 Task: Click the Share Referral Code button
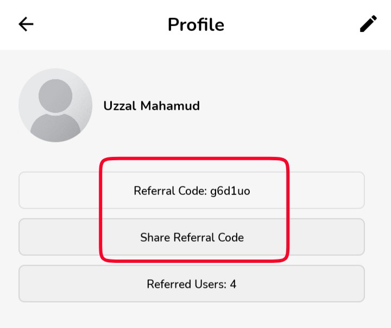pyautogui.click(x=192, y=237)
